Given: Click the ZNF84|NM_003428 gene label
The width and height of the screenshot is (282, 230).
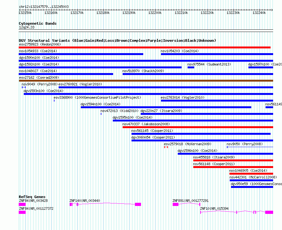Looking at the screenshot, I should point(34,201).
